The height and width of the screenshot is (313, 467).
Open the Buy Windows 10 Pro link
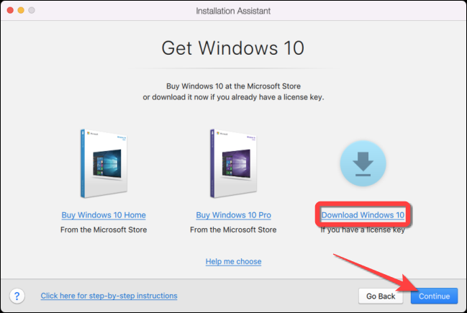(x=233, y=216)
